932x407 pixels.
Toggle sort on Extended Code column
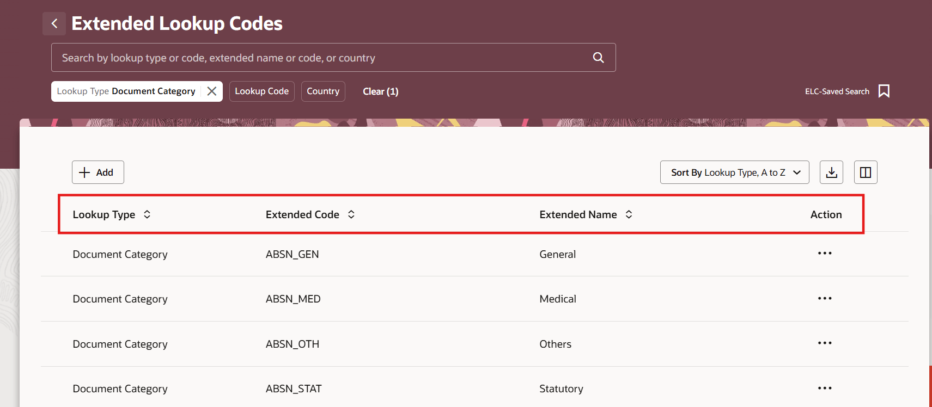point(351,214)
